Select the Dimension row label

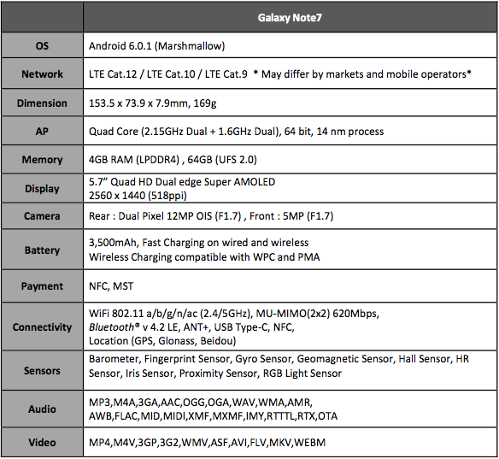pos(42,103)
